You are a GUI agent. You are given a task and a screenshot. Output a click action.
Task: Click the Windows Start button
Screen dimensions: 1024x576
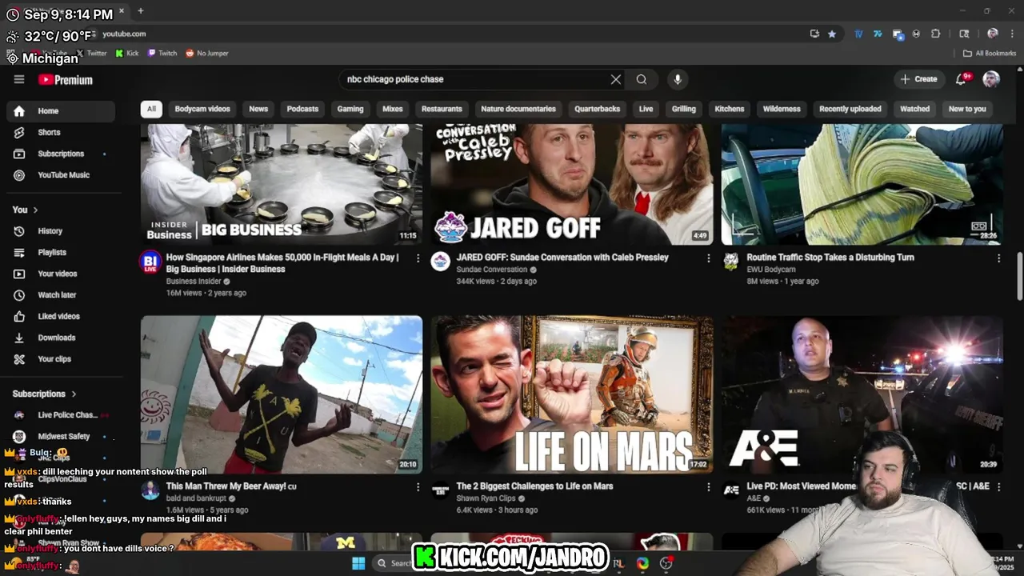[x=358, y=563]
